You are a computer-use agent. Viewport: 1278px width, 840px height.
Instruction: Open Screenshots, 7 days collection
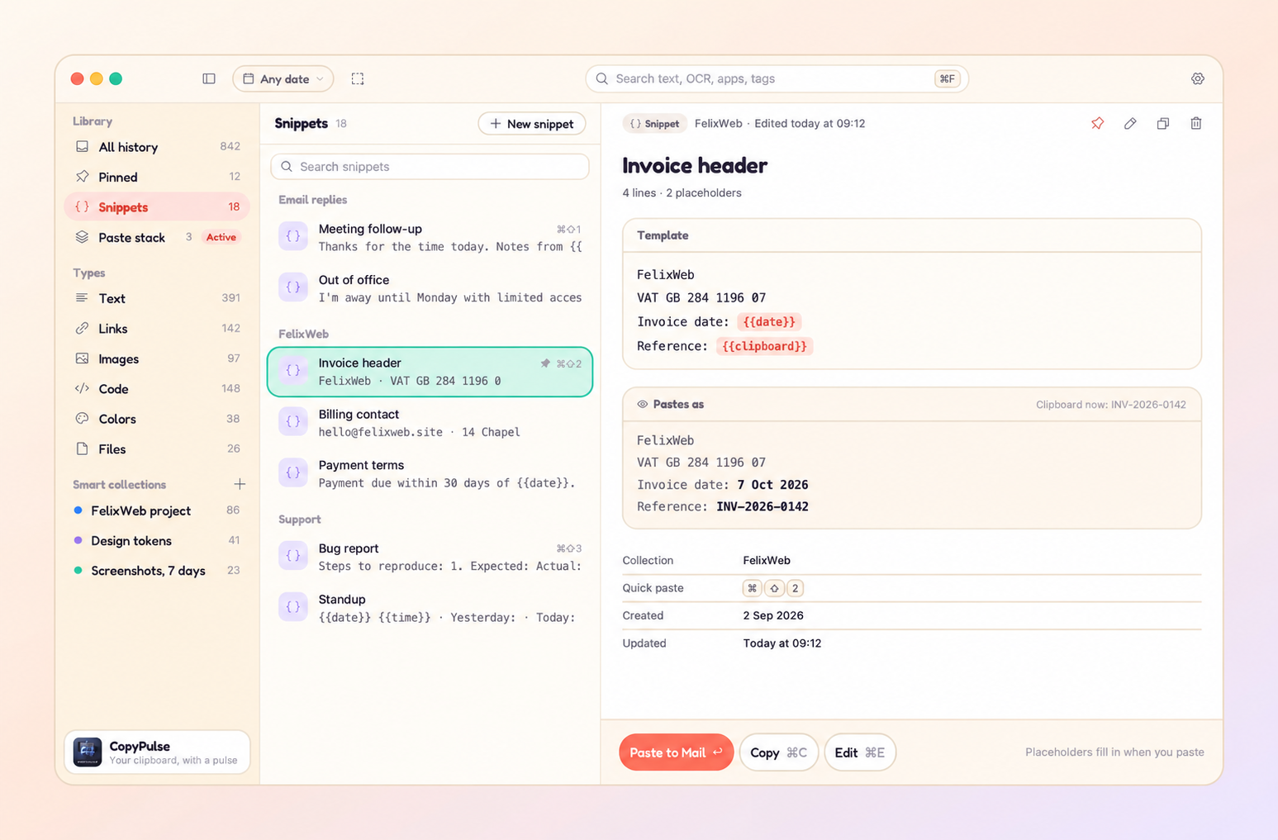[157, 571]
